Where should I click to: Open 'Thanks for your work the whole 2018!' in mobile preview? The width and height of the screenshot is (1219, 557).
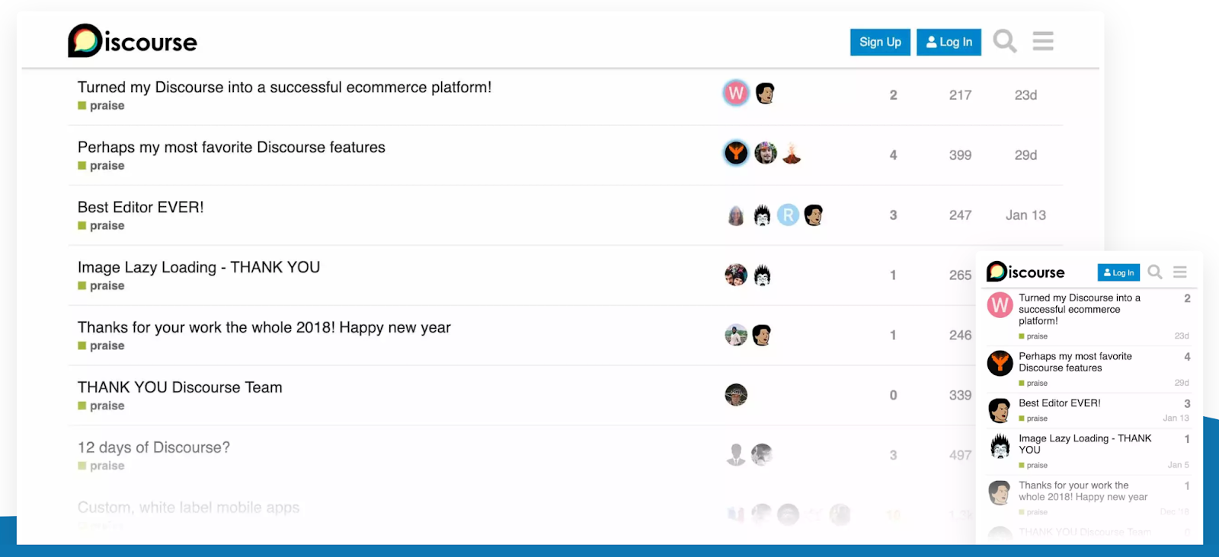(1083, 491)
